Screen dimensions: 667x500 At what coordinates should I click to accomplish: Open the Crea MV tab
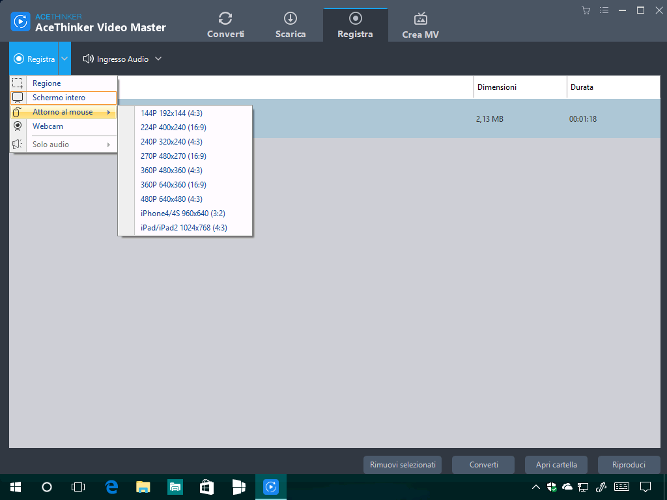click(x=420, y=25)
